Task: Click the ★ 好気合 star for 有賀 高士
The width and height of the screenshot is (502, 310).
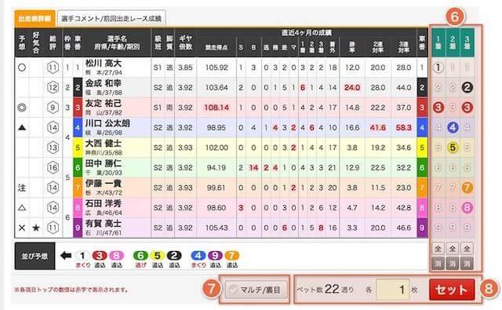Action: coord(36,228)
